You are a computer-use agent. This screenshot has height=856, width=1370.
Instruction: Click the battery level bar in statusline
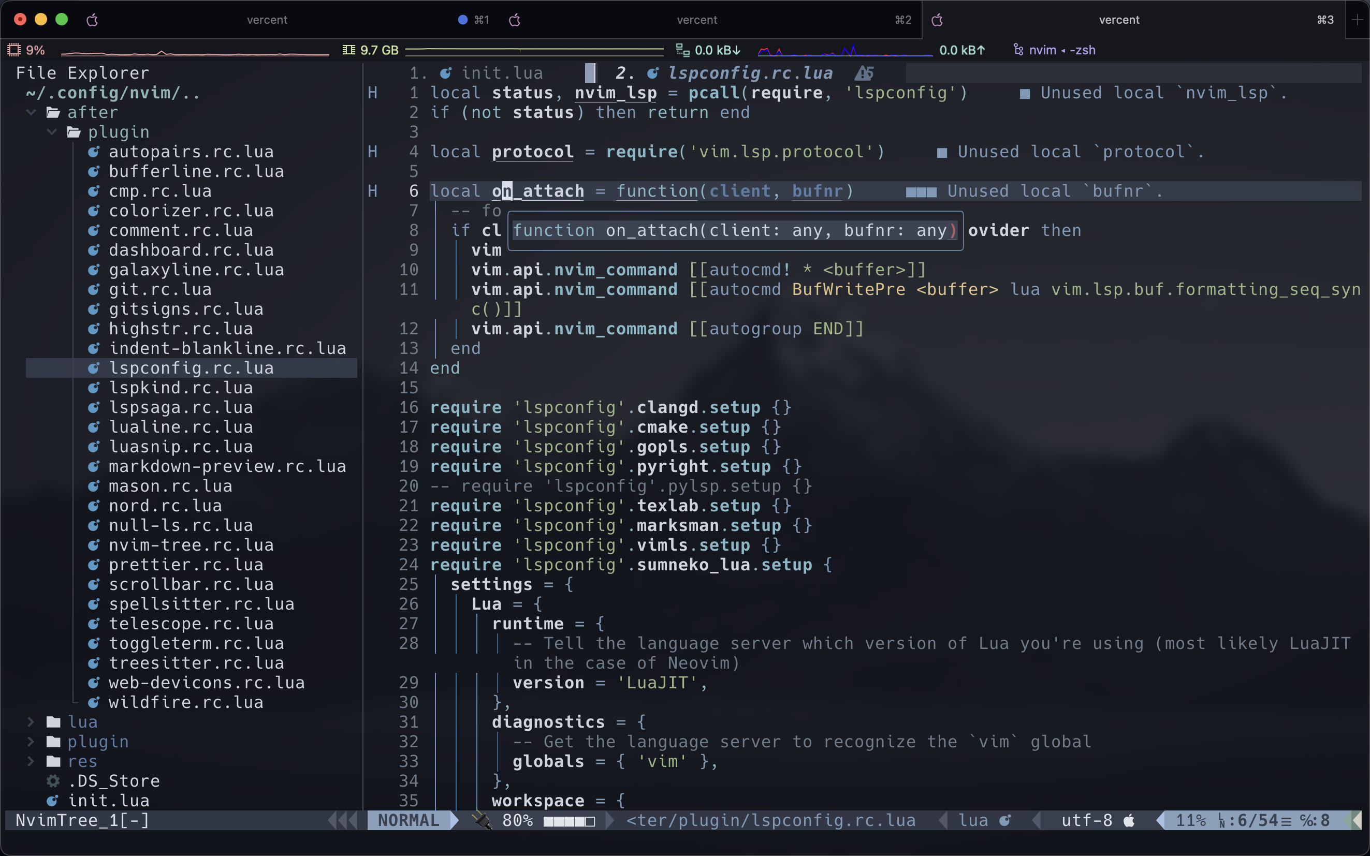coord(569,821)
